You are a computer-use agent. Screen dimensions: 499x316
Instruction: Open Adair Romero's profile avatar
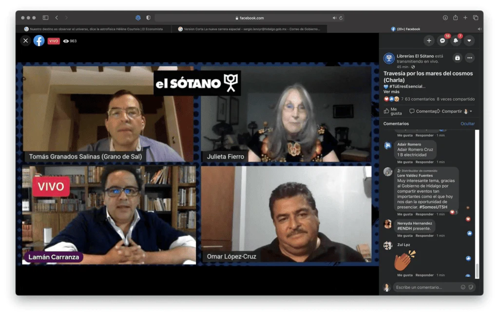click(387, 145)
